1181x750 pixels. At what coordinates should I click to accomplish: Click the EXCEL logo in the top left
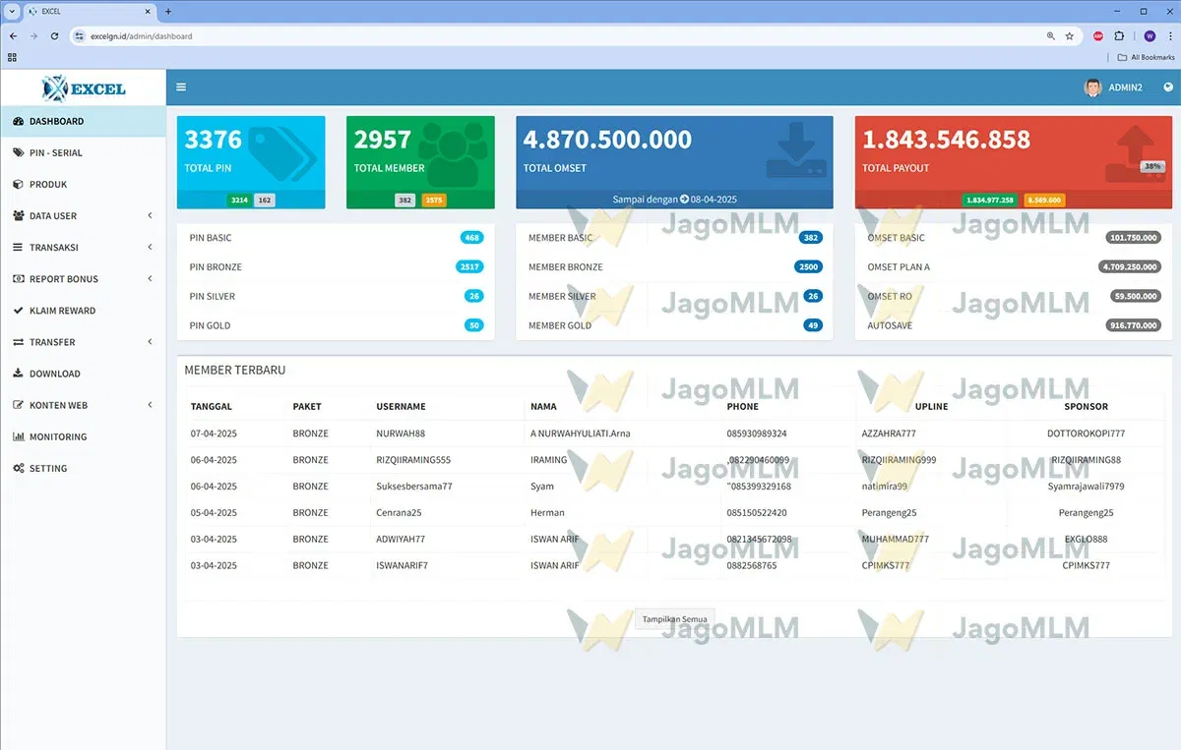(83, 87)
